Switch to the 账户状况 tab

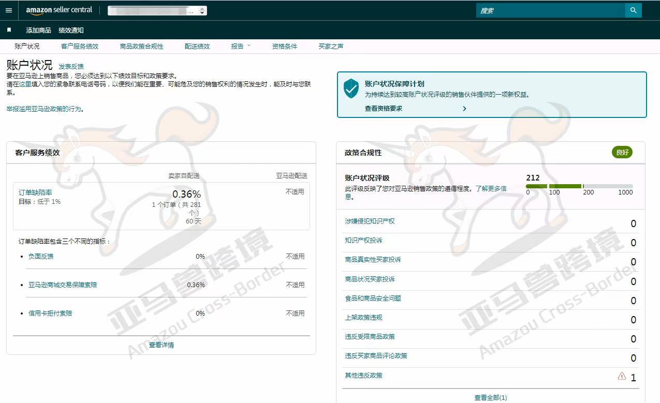(27, 46)
